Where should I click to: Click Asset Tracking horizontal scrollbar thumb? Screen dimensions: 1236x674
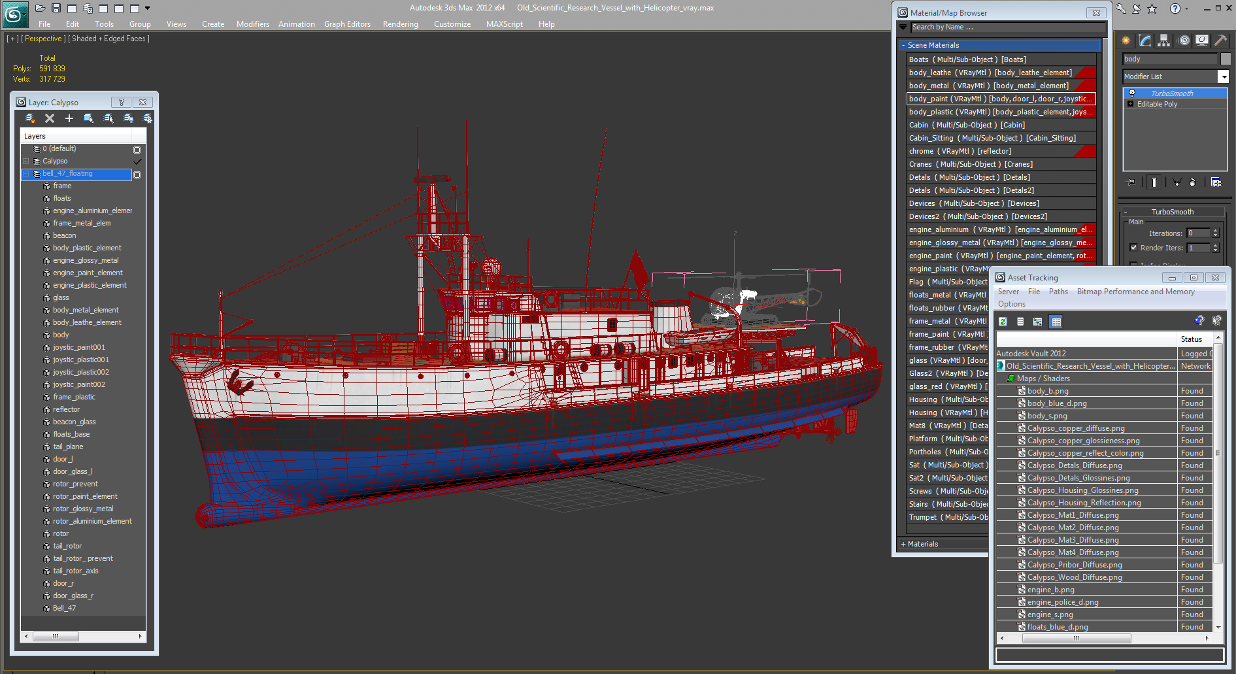coord(1077,639)
